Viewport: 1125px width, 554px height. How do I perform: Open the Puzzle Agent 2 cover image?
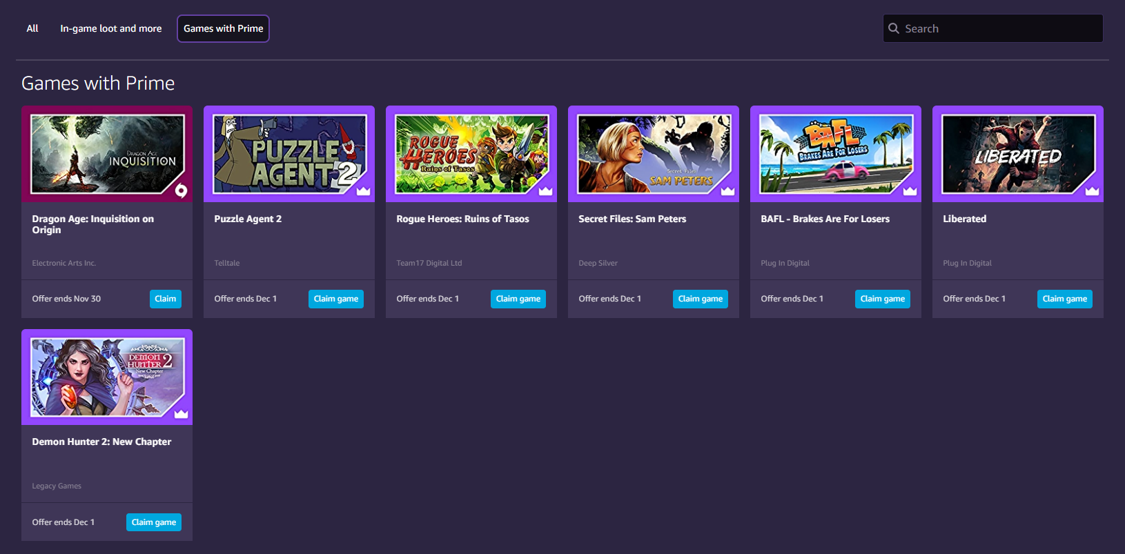point(289,154)
